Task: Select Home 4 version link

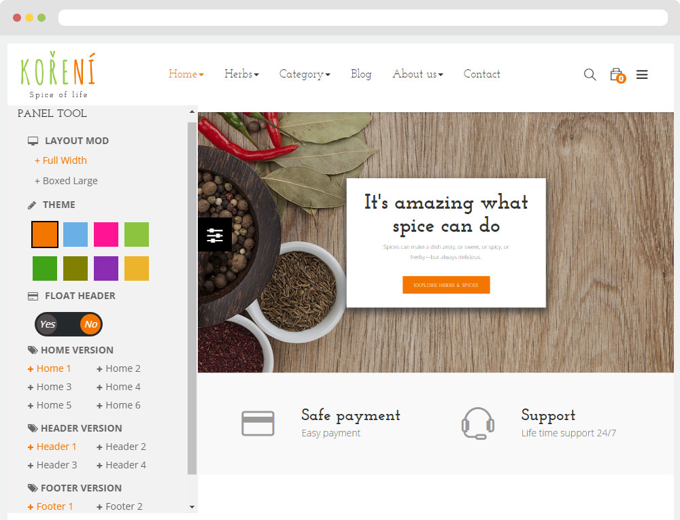Action: 118,387
